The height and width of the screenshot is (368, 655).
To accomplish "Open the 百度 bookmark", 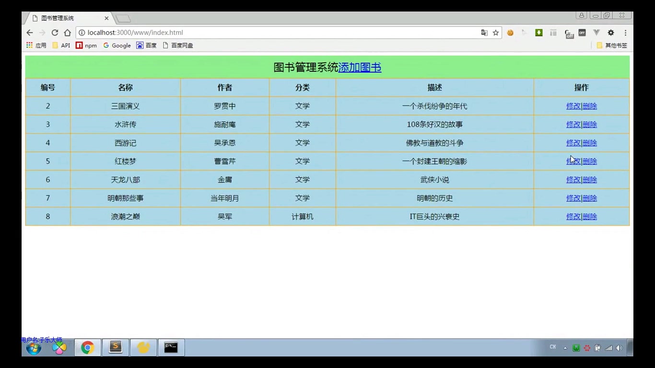I will [147, 46].
